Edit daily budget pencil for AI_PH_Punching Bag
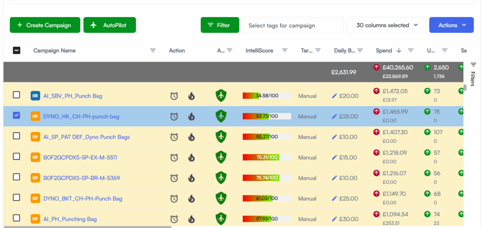Screen dimensions: 483x228 pyautogui.click(x=334, y=219)
